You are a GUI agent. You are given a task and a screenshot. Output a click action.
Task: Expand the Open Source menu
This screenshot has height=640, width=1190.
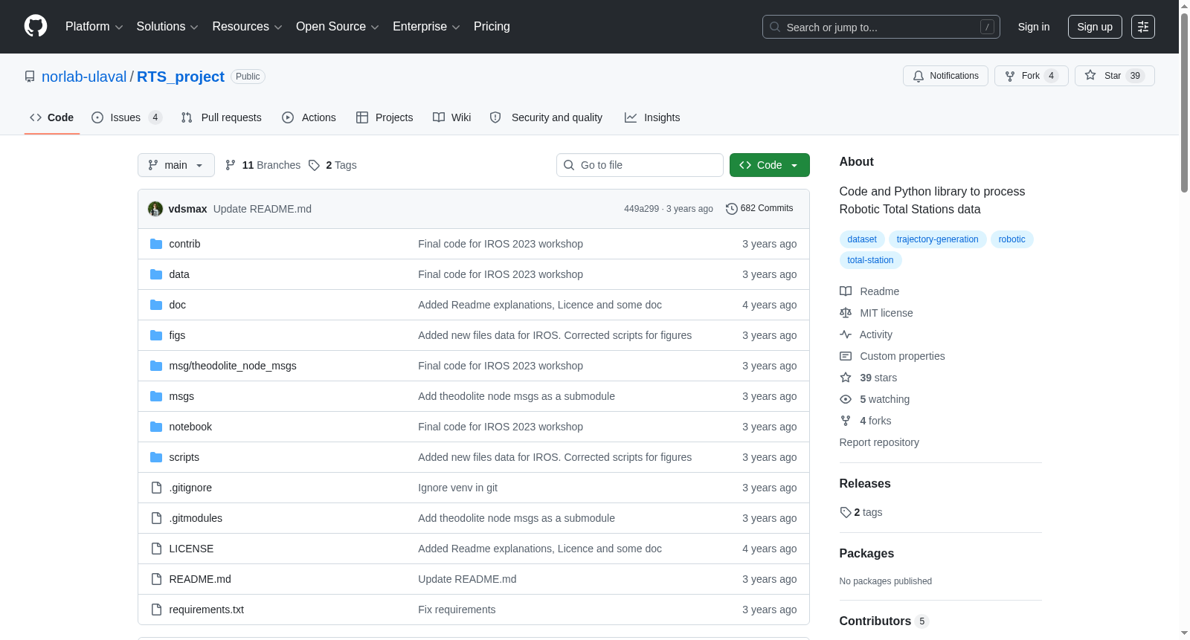pos(337,27)
